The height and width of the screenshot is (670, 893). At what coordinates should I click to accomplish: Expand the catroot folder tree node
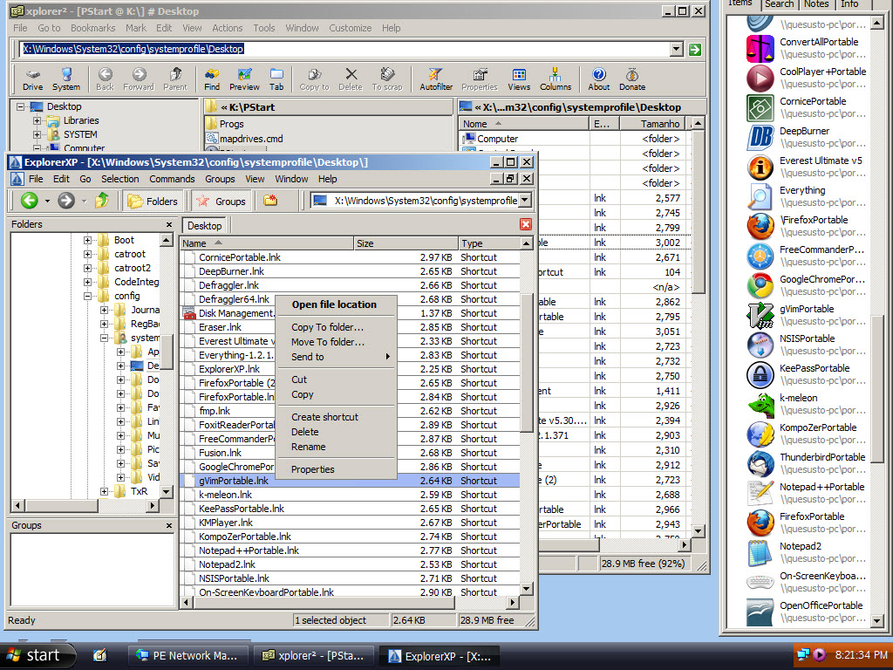pyautogui.click(x=88, y=254)
